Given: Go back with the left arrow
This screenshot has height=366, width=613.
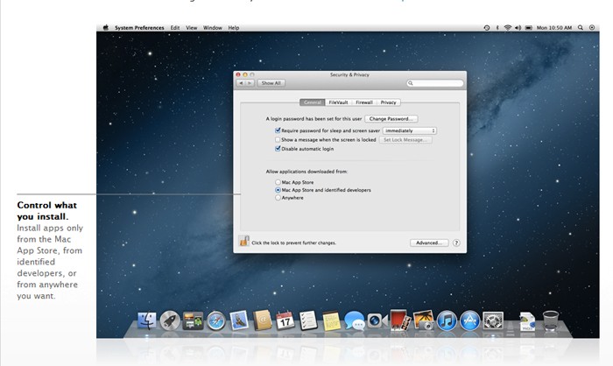Looking at the screenshot, I should click(241, 83).
